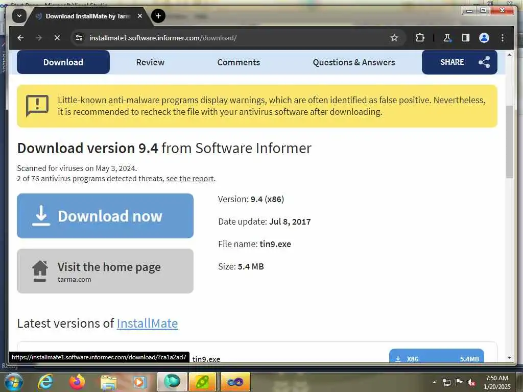
Task: Launch Internet Explorer from taskbar
Action: [45, 382]
